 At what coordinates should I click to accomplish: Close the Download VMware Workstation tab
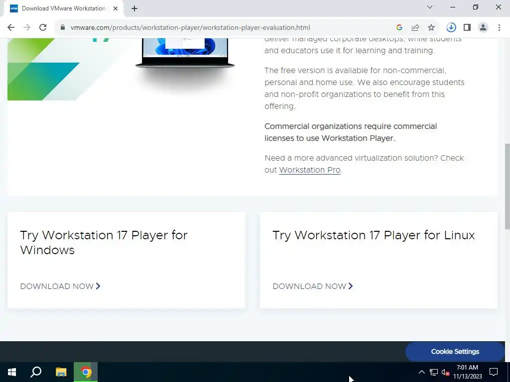(x=116, y=8)
